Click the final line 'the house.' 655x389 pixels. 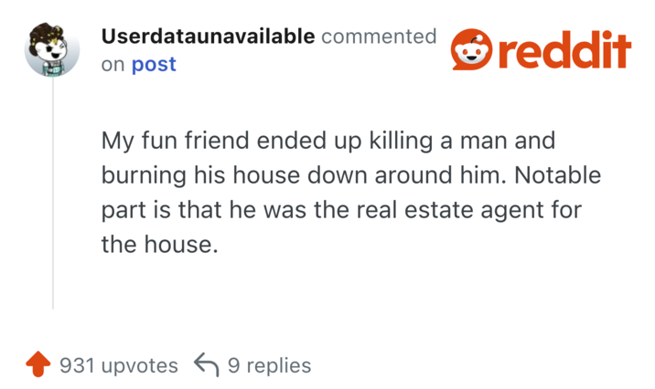(x=160, y=245)
